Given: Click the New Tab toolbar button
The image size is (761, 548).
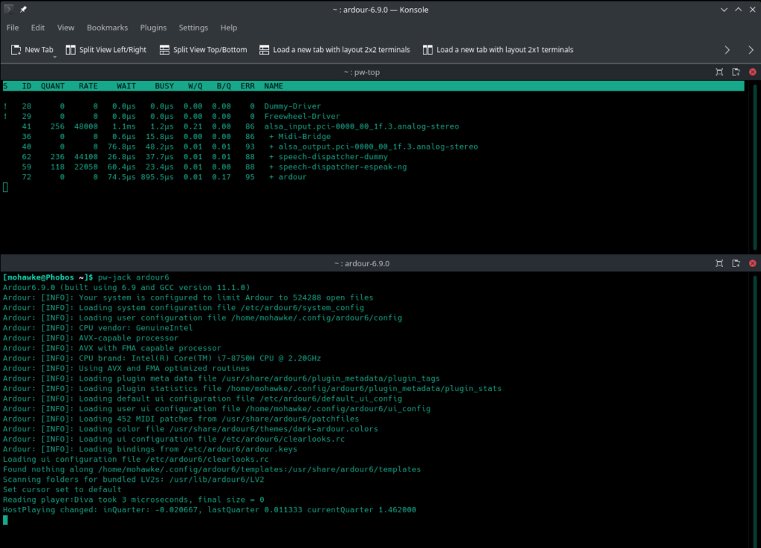Looking at the screenshot, I should 33,50.
